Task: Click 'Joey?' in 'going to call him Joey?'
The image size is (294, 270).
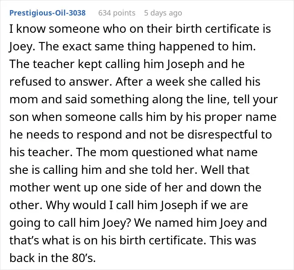Action: 116,223
